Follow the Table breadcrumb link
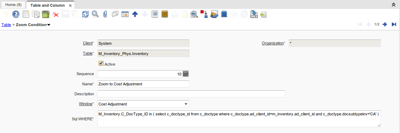 point(6,25)
